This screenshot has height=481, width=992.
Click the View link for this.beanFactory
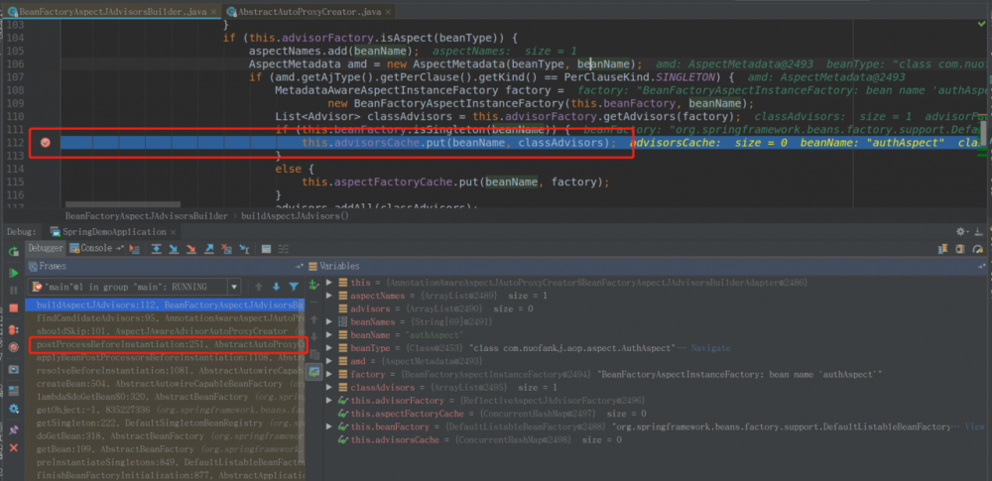975,426
